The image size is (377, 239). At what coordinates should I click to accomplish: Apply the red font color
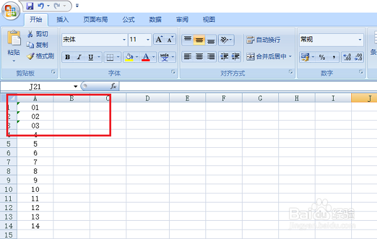[x=146, y=57]
